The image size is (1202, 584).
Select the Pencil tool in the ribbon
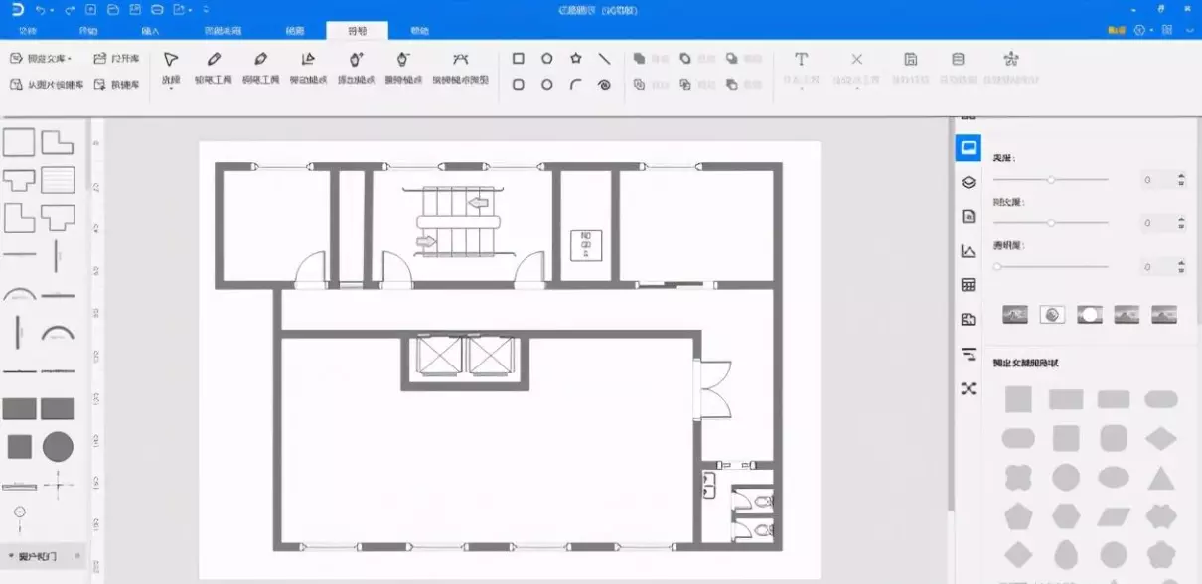[x=213, y=67]
